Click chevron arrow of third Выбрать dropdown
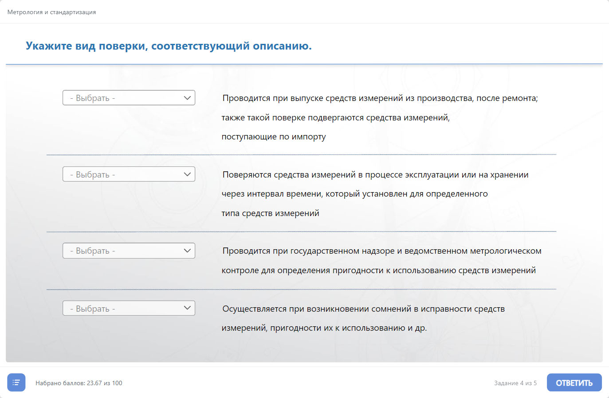 [187, 251]
